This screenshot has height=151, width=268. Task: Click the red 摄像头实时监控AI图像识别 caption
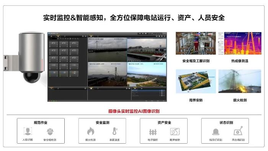click(134, 111)
